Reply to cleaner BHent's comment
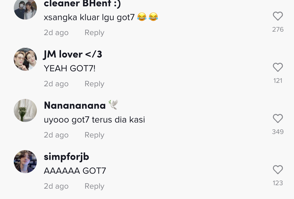294x199 pixels. 94,32
